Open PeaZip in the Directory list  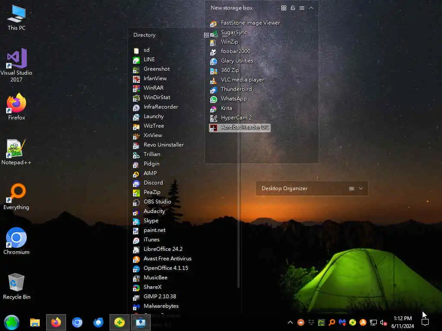pyautogui.click(x=147, y=193)
